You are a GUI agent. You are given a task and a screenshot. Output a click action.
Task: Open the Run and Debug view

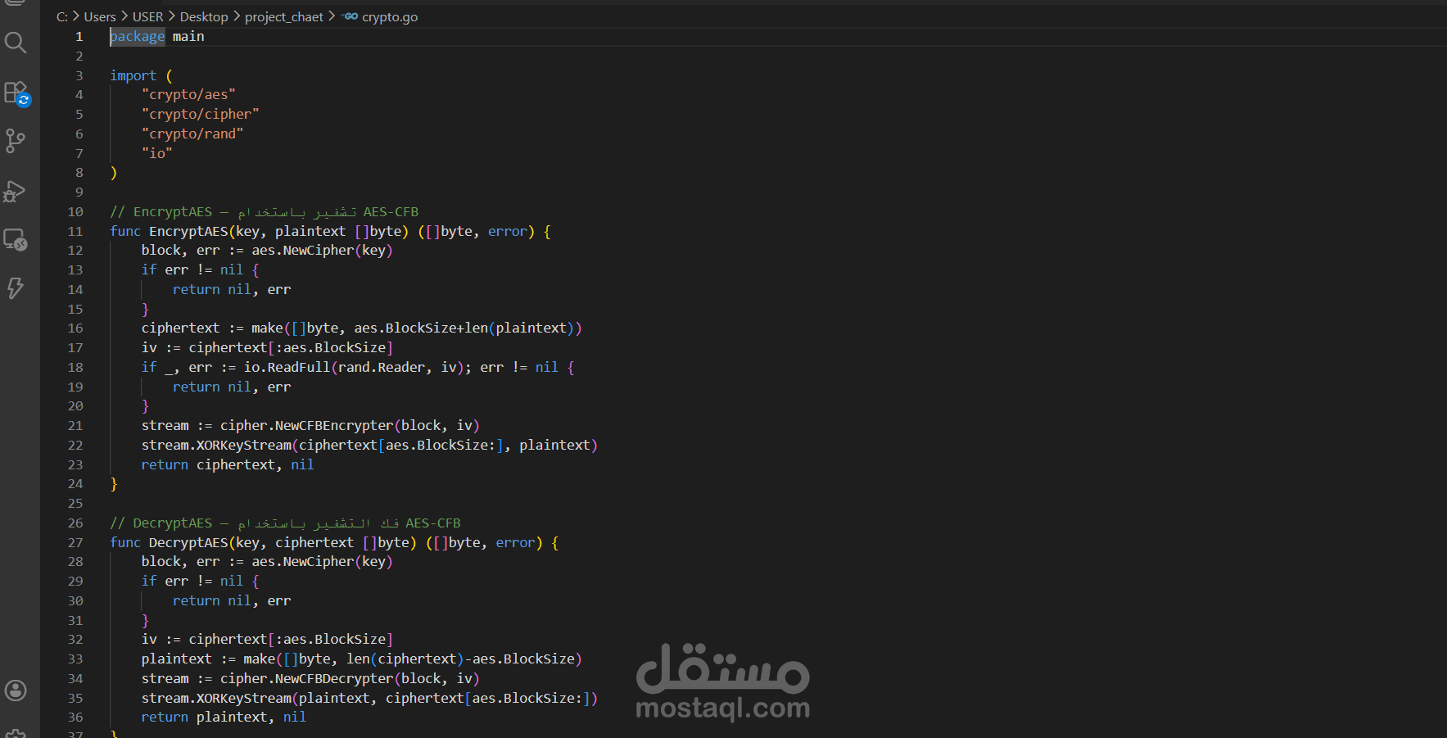[x=16, y=191]
